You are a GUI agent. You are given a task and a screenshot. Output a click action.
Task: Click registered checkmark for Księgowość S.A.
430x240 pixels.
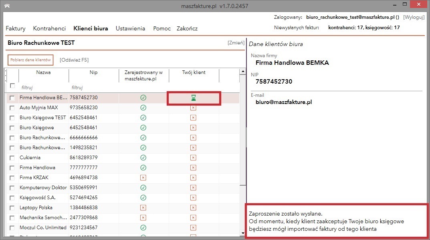coord(143,198)
